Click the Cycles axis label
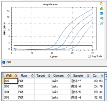This screenshot has height=103, width=109. 54,57
